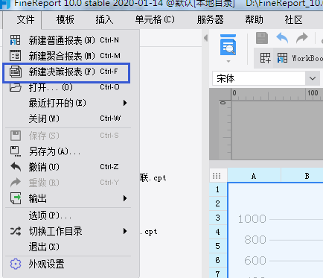Screen dimensions: 323x278
Task: Open the 单元格(C) menu
Action: coord(155,20)
